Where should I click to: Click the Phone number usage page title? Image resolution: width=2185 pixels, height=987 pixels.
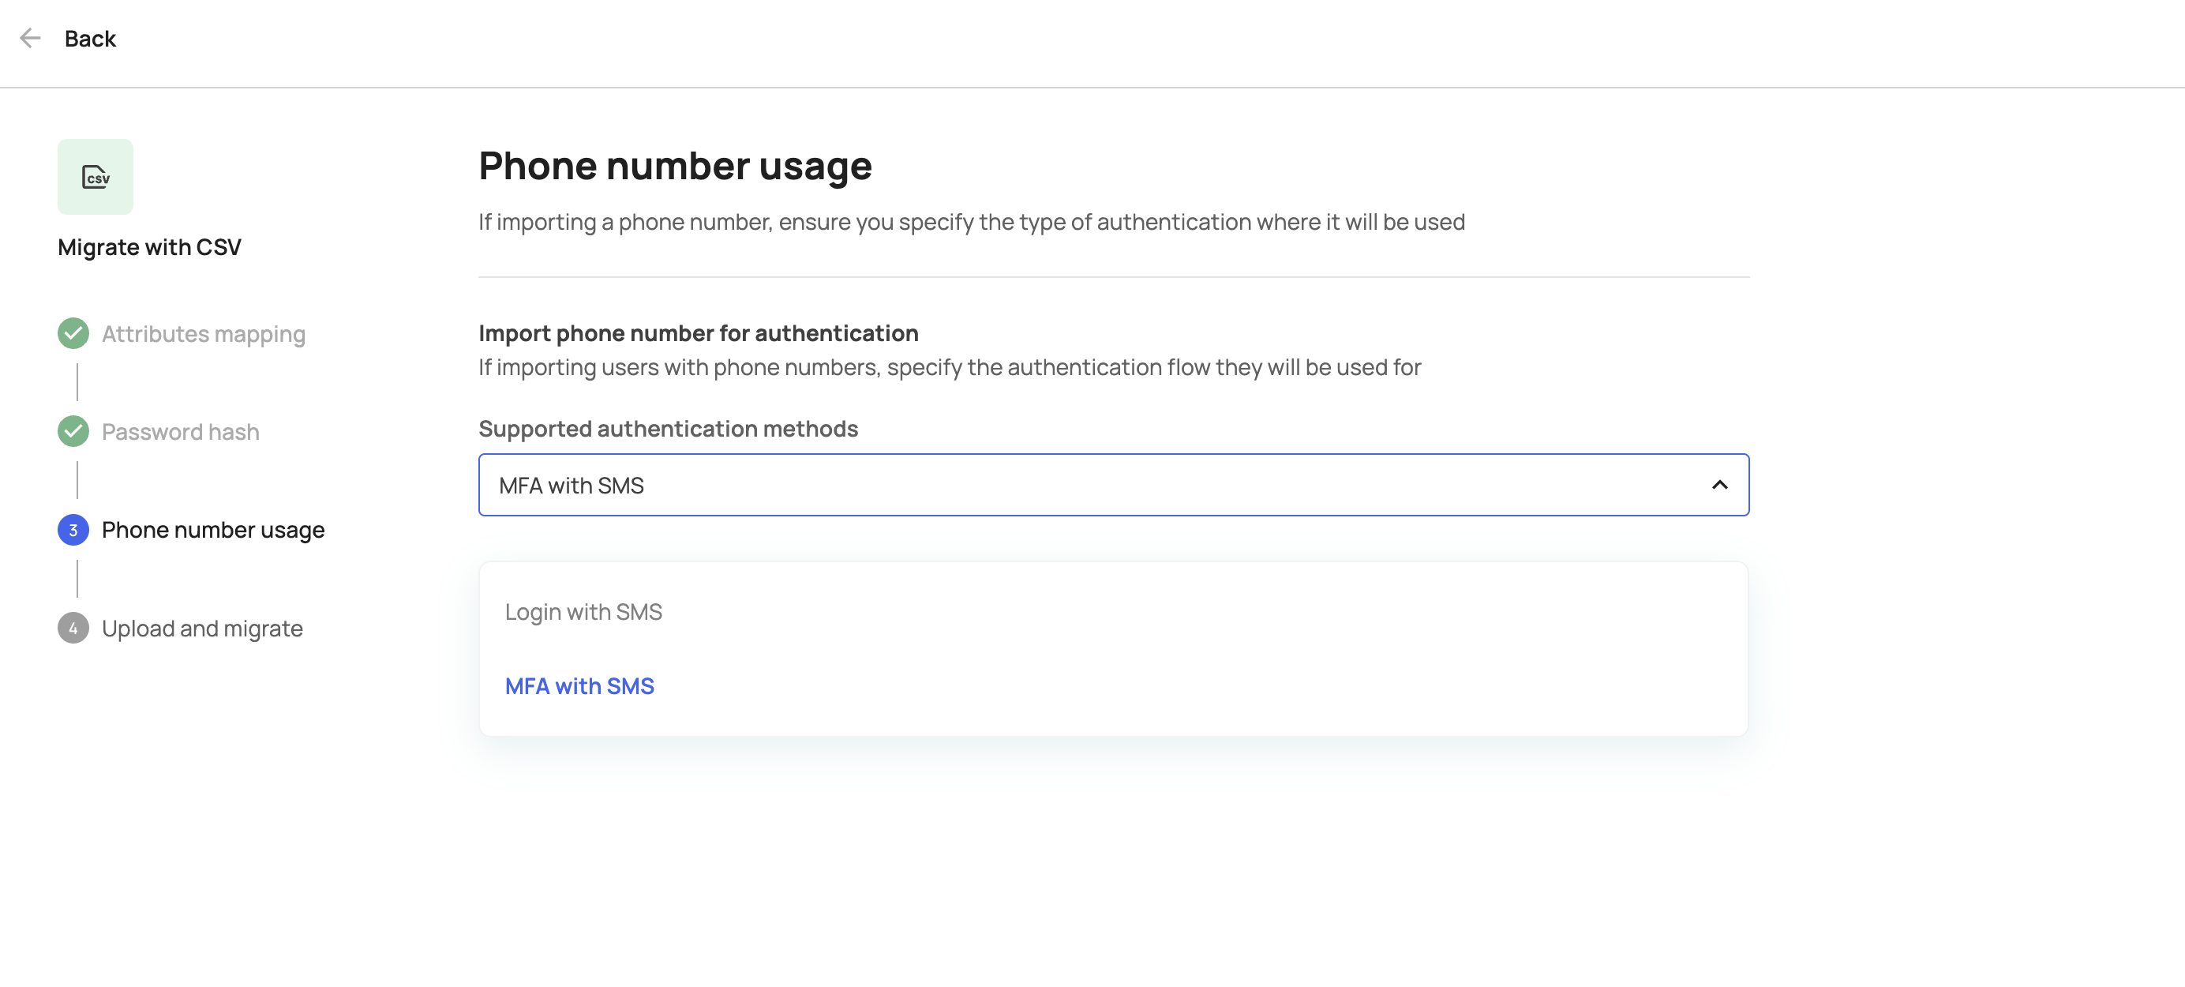click(675, 166)
